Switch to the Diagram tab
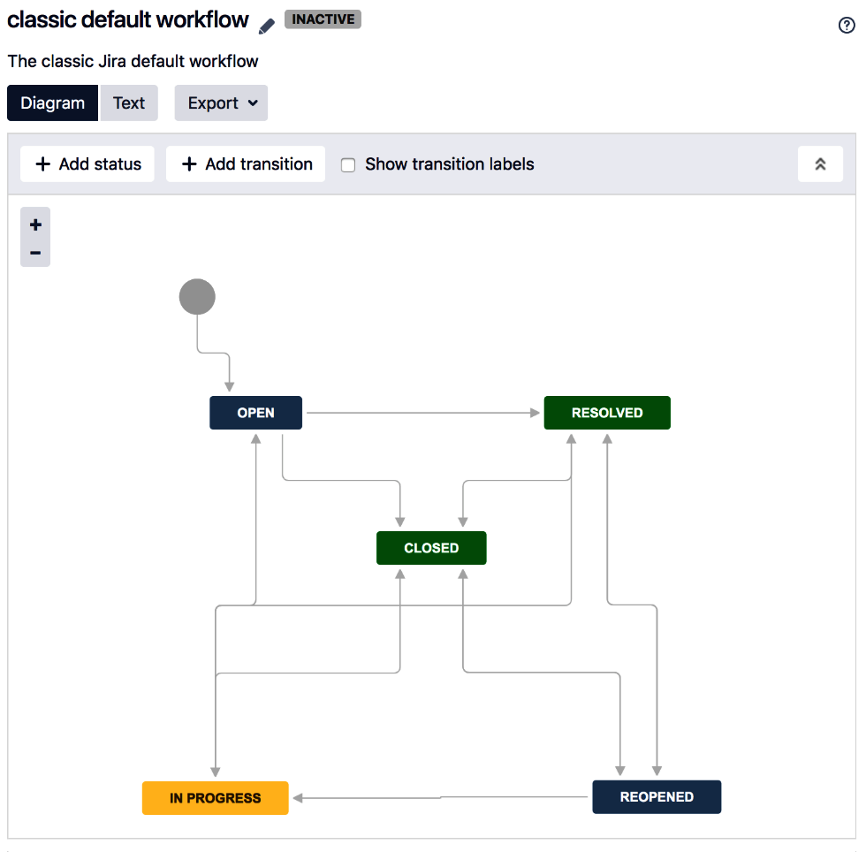866x852 pixels. click(x=53, y=103)
